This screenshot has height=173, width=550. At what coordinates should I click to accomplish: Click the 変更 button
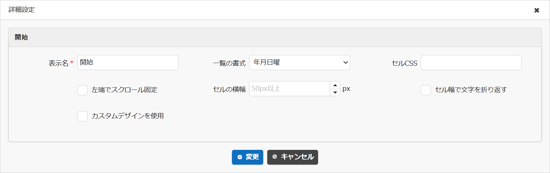247,157
